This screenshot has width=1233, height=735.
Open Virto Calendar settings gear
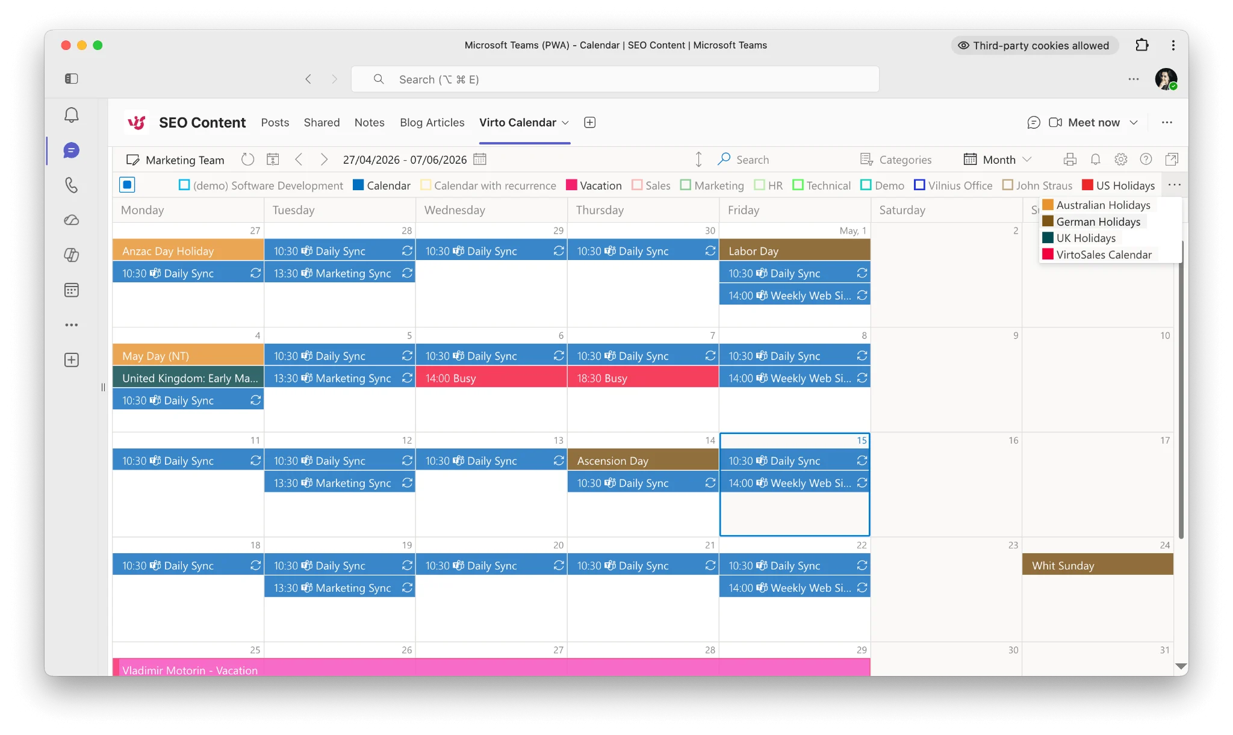click(x=1121, y=160)
